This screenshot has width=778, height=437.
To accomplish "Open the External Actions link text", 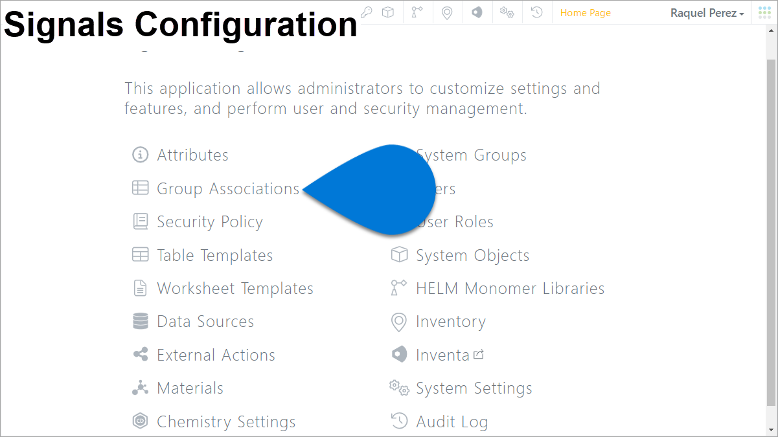I will [x=216, y=355].
